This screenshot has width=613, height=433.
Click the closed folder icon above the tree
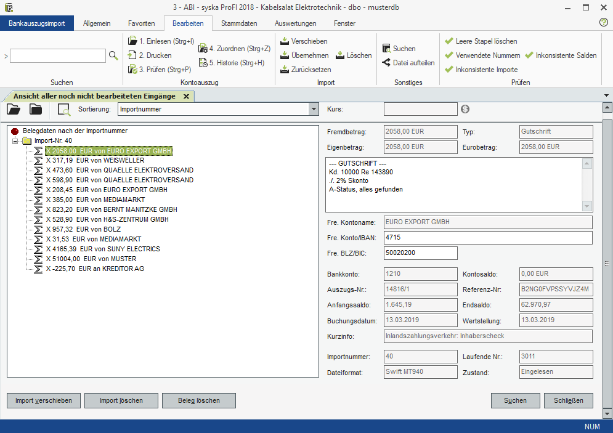[36, 110]
